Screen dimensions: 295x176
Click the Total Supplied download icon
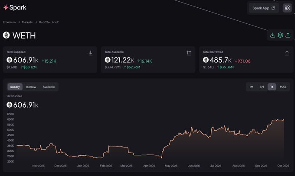click(91, 53)
